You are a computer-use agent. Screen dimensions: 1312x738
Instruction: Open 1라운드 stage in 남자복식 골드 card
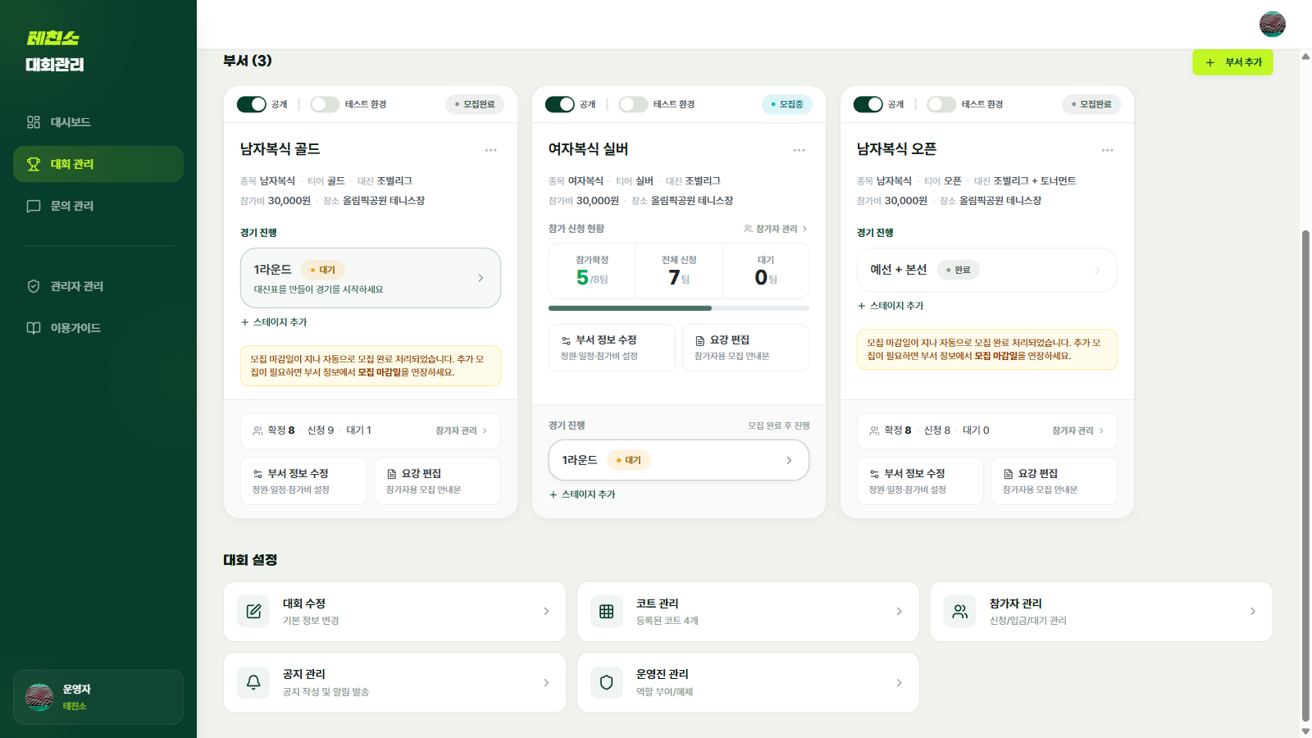point(371,278)
